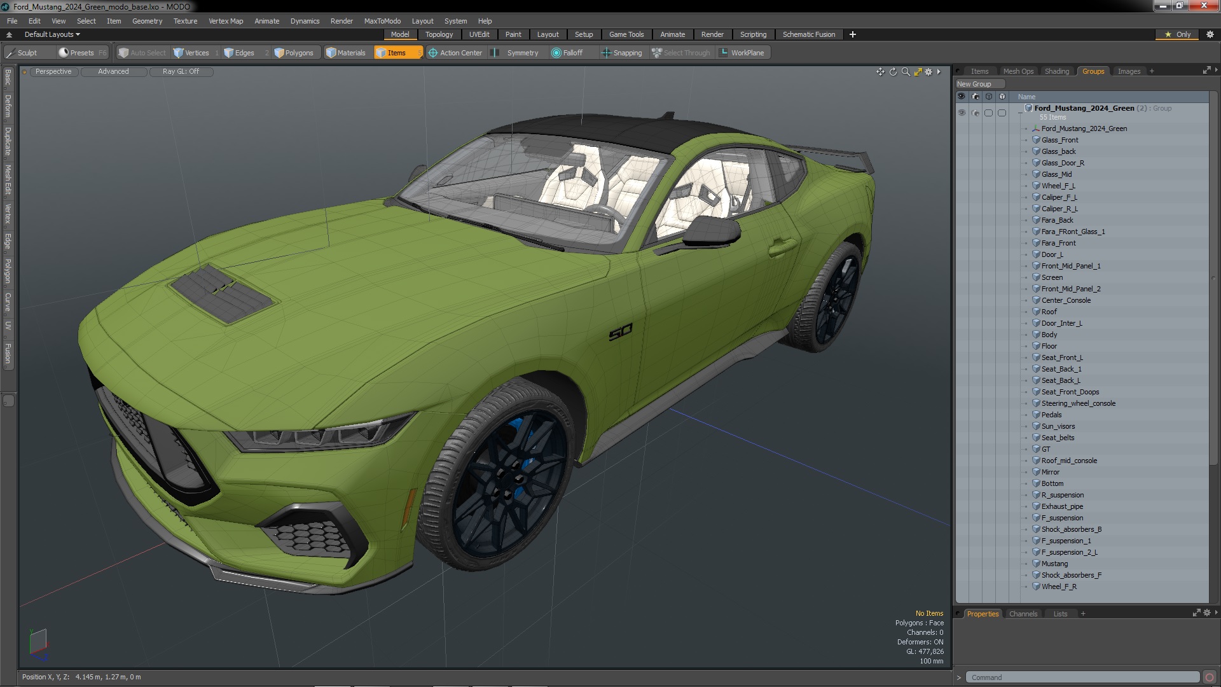
Task: Switch to the Schematic Fusion tab
Action: pyautogui.click(x=808, y=34)
